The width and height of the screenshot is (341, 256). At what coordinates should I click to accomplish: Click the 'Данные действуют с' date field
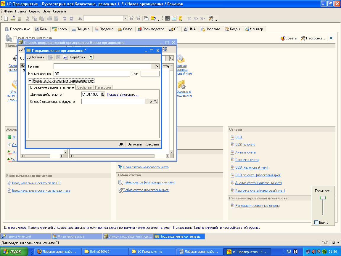(x=91, y=95)
